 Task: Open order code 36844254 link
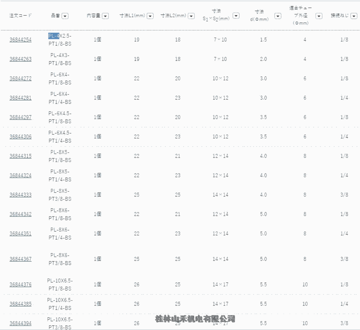[20, 40]
